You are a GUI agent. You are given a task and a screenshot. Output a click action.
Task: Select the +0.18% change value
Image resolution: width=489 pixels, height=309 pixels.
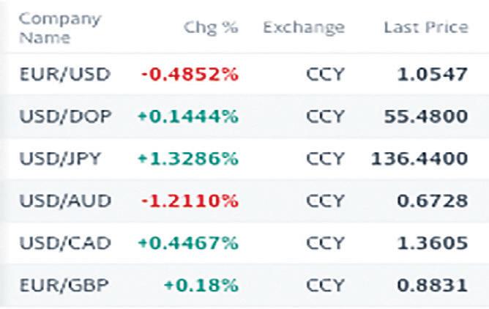tap(201, 285)
